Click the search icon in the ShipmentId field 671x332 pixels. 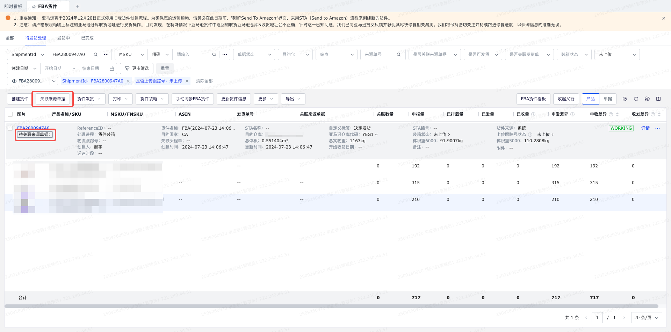pos(95,55)
